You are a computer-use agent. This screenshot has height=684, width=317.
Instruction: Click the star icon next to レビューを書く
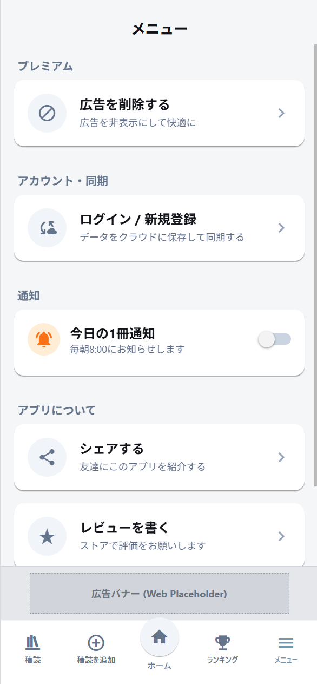pyautogui.click(x=47, y=536)
